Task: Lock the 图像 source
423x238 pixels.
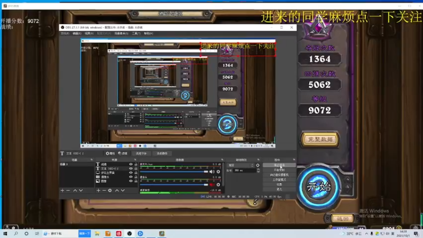Action: (x=136, y=181)
